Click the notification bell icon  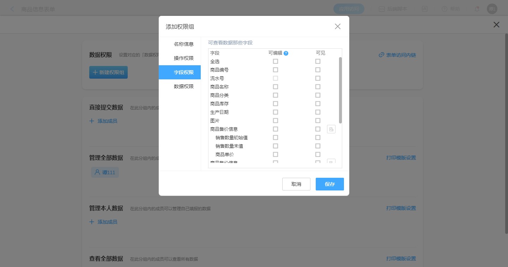pyautogui.click(x=477, y=9)
